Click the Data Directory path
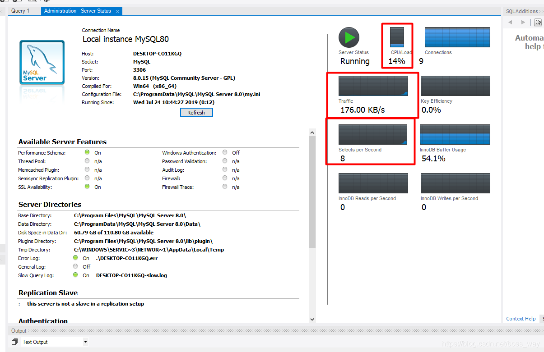This screenshot has width=544, height=352. pyautogui.click(x=137, y=224)
